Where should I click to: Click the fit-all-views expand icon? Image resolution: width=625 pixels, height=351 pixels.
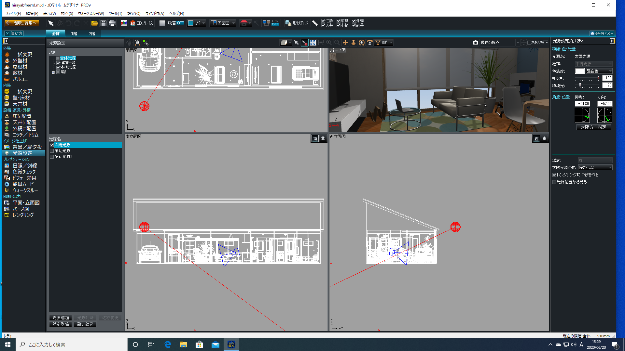tap(313, 43)
